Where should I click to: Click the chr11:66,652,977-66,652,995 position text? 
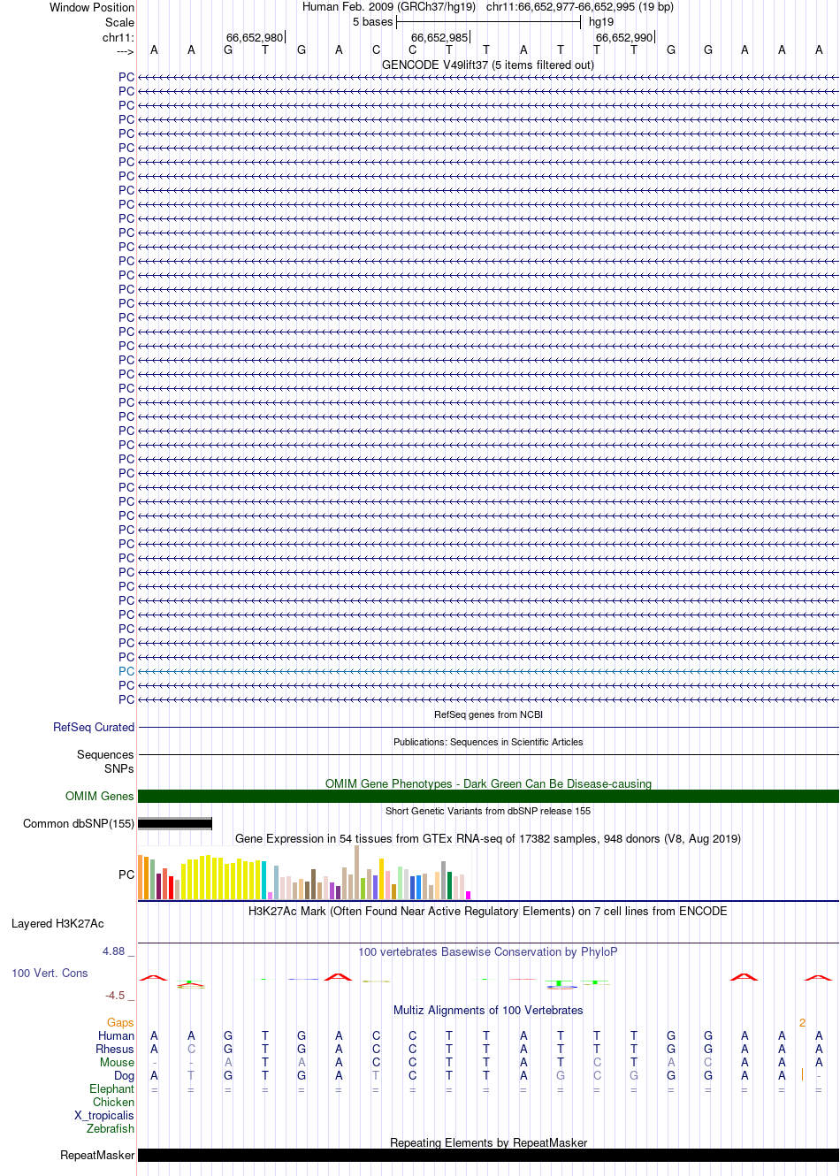tap(580, 7)
